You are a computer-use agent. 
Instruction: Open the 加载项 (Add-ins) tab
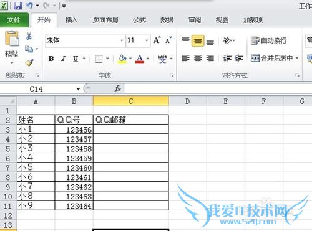coord(253,20)
